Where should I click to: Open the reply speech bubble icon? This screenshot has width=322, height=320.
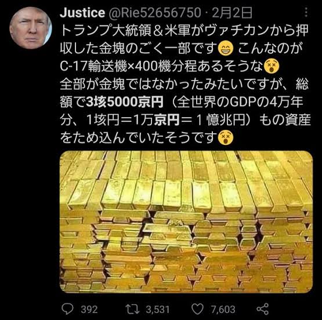[67, 309]
